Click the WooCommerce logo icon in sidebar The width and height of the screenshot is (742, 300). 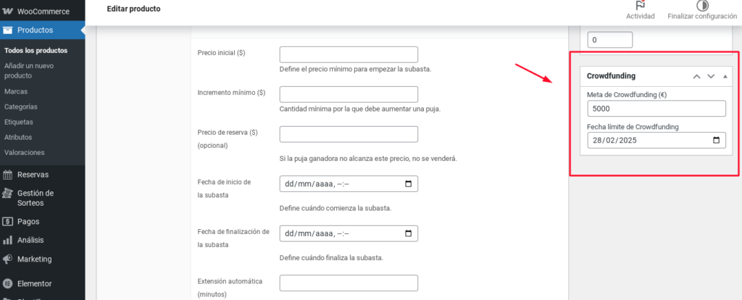tap(7, 12)
